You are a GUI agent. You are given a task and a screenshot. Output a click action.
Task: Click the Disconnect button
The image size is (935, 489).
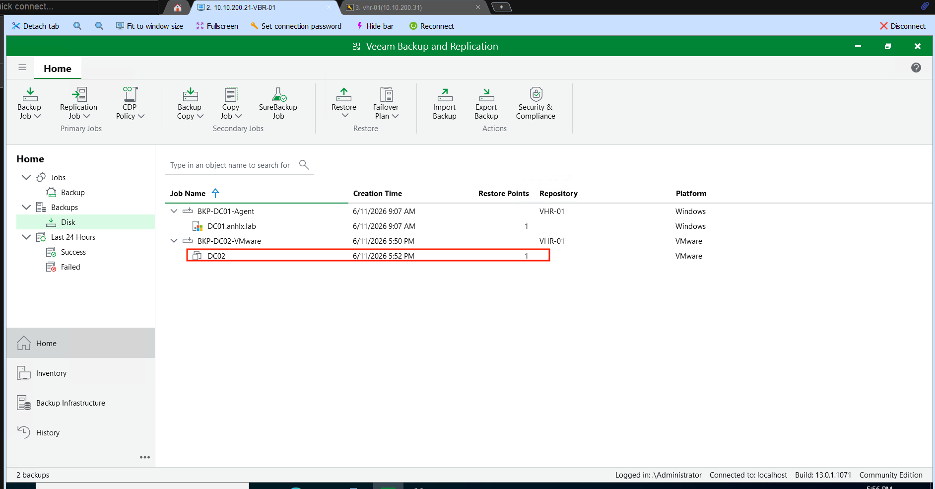(x=902, y=26)
